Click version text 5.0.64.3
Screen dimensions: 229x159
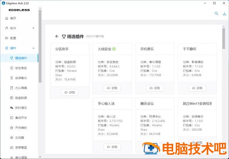(114, 66)
